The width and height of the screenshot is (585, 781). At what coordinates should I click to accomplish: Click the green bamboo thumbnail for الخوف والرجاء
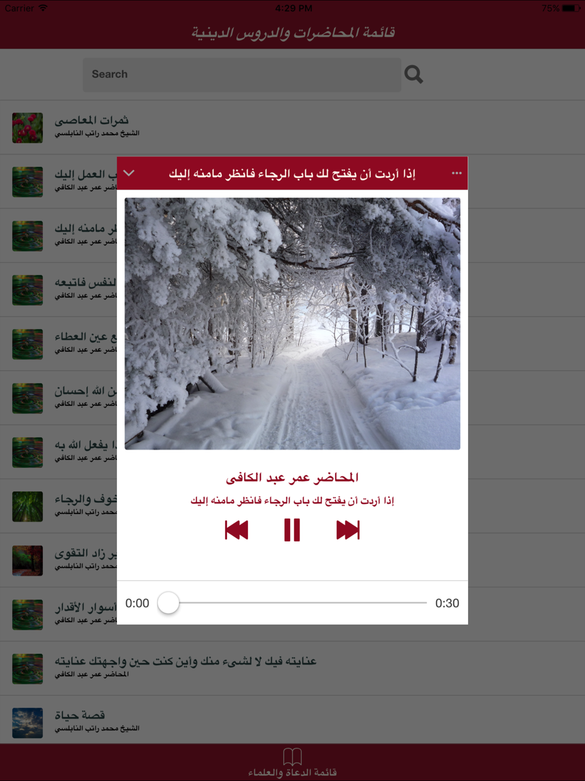(27, 506)
